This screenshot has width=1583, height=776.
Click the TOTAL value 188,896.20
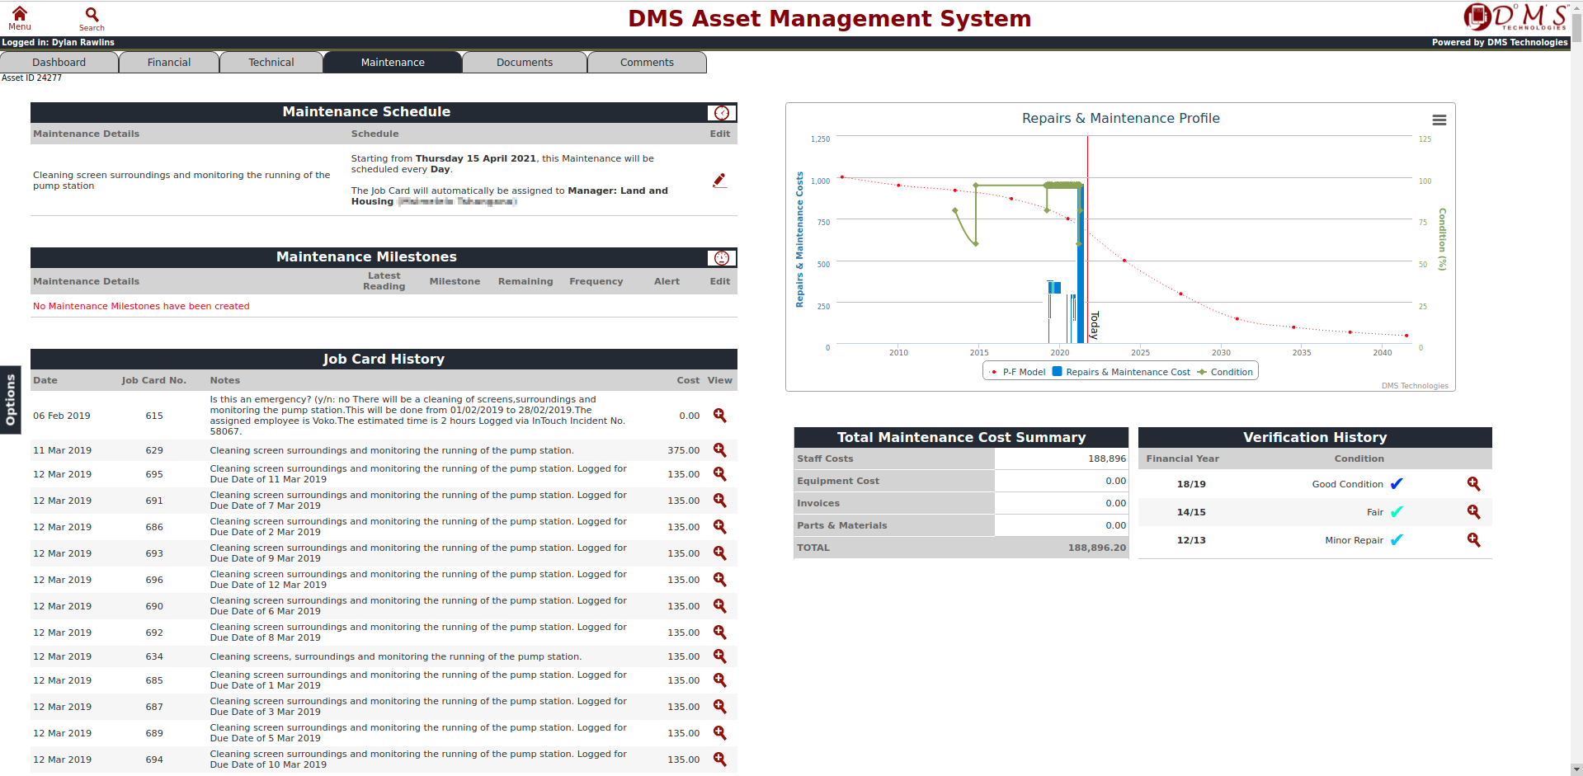(1096, 548)
